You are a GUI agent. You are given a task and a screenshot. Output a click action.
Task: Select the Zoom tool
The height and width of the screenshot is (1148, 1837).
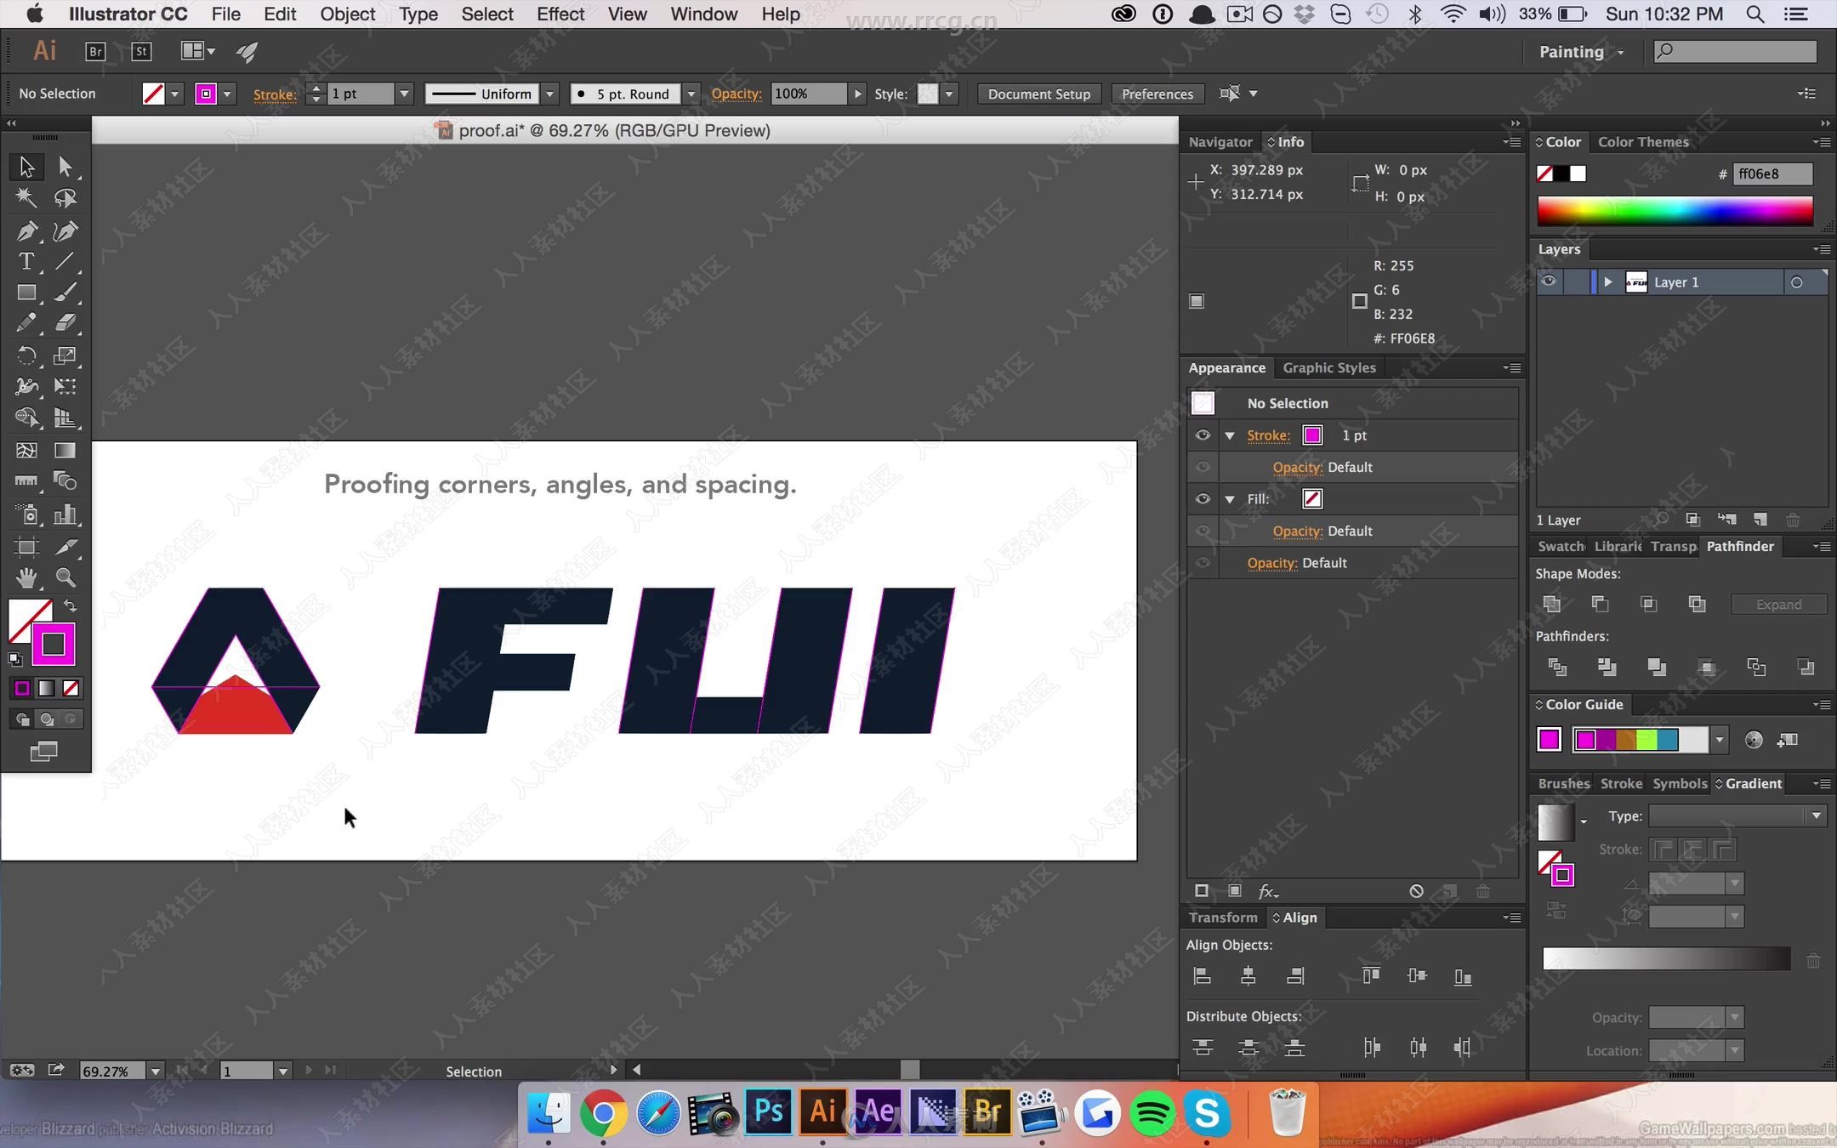(x=65, y=578)
